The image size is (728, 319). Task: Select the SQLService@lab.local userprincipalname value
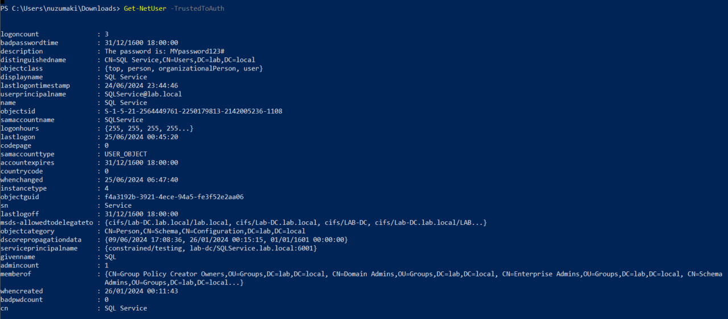(143, 94)
